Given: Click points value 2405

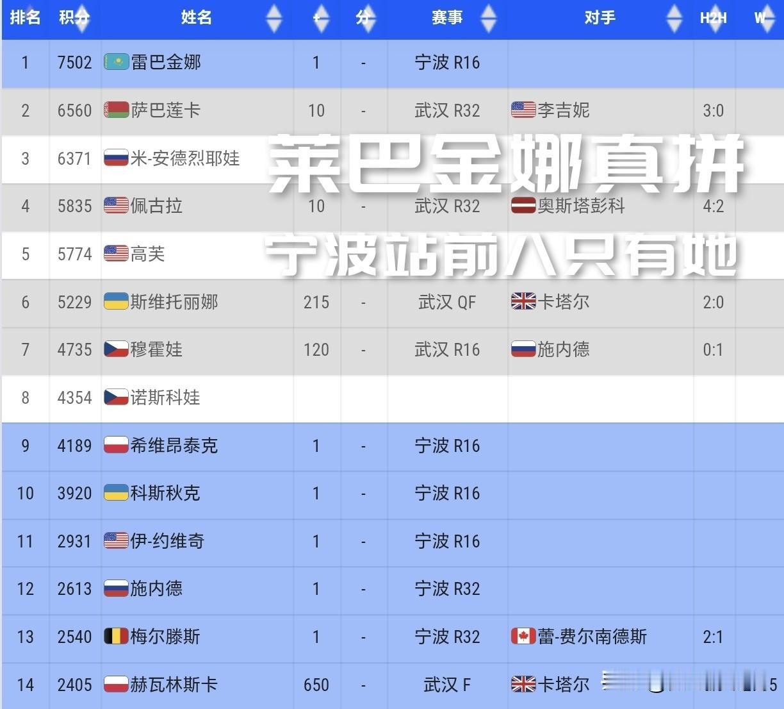Looking at the screenshot, I should 75,685.
